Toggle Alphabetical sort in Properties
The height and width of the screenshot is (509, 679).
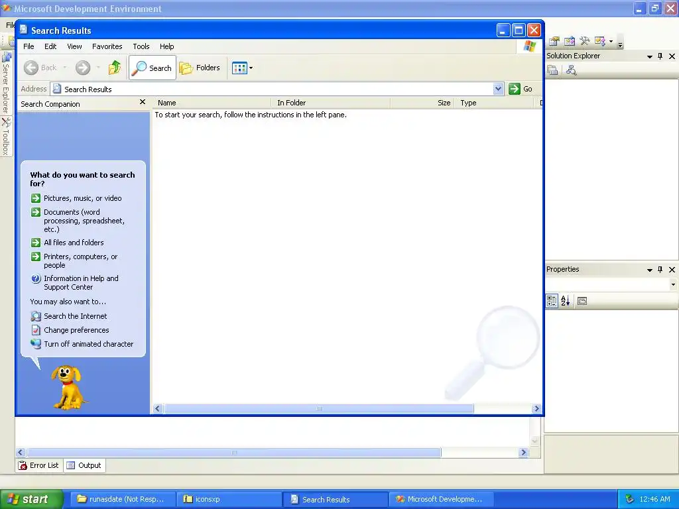point(566,301)
